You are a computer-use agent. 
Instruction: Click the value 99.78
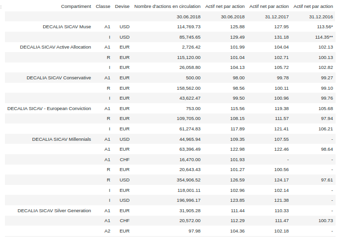[x=283, y=78]
